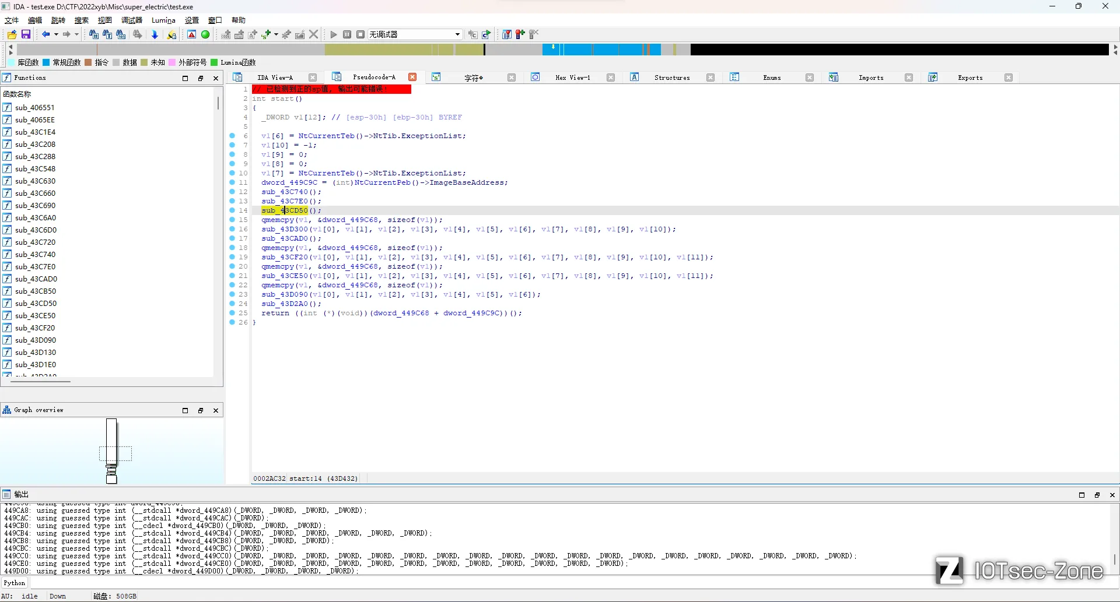Switch to the Enums tab
This screenshot has height=602, width=1120.
[772, 78]
